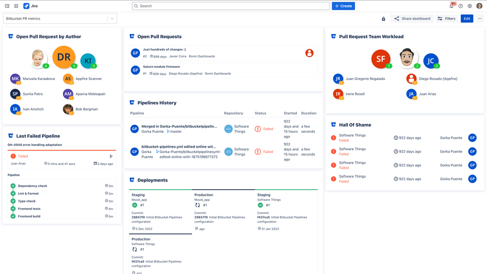
Task: Click the IA avatar for Ivan Anishch
Action: [15, 109]
